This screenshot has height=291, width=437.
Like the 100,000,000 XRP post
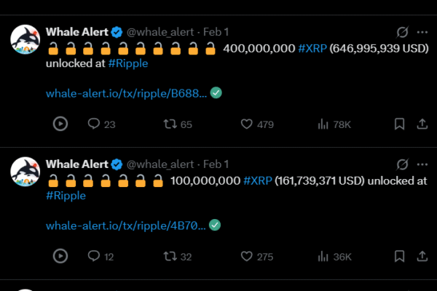(247, 256)
